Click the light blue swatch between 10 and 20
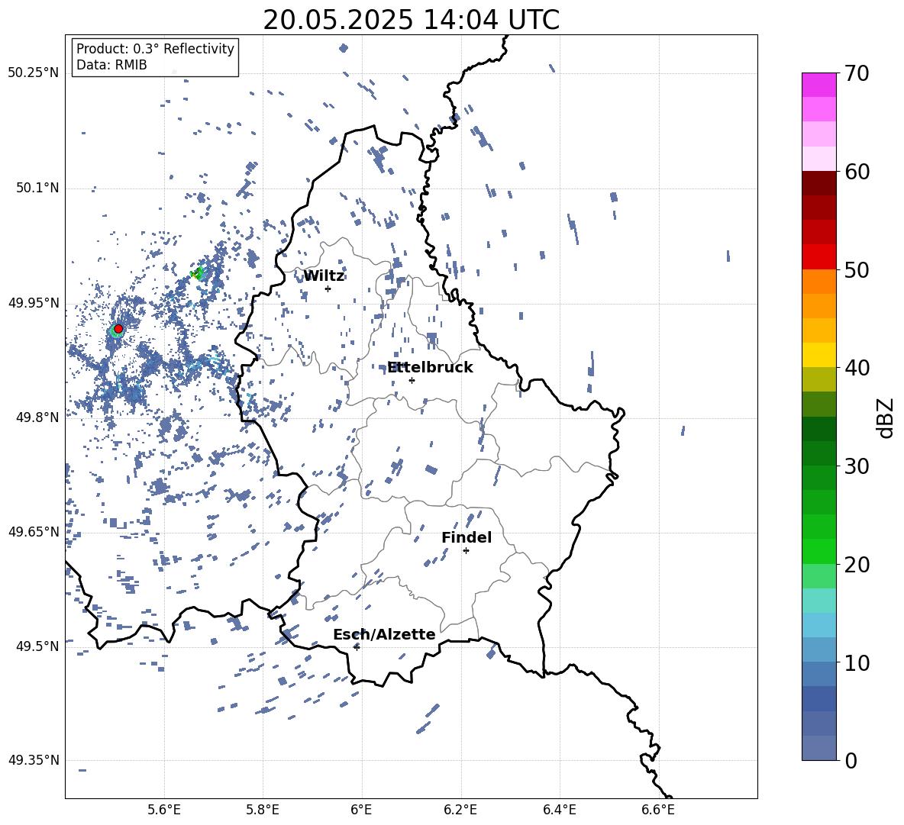904x825 pixels. (819, 625)
